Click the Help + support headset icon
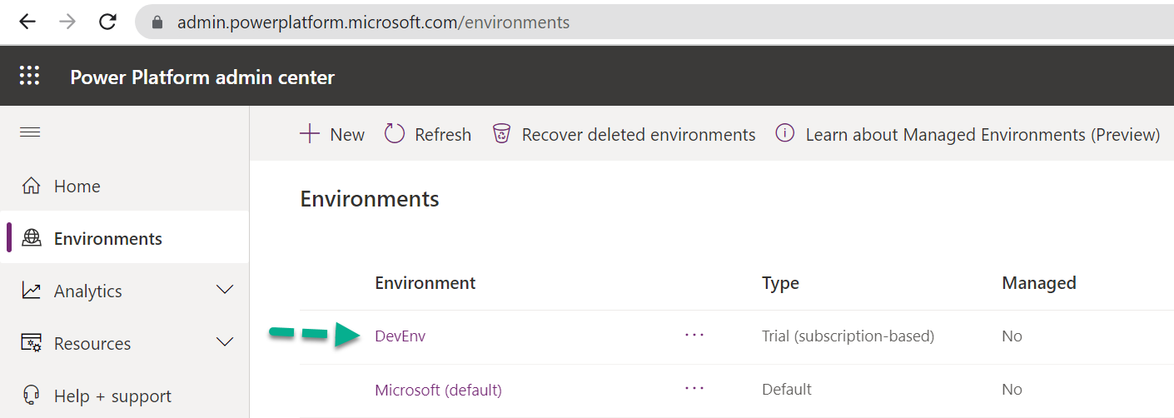Viewport: 1174px width, 418px height. (x=32, y=396)
